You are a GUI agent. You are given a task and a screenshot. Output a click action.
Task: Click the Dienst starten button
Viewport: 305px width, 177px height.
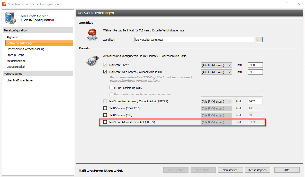(x=176, y=170)
